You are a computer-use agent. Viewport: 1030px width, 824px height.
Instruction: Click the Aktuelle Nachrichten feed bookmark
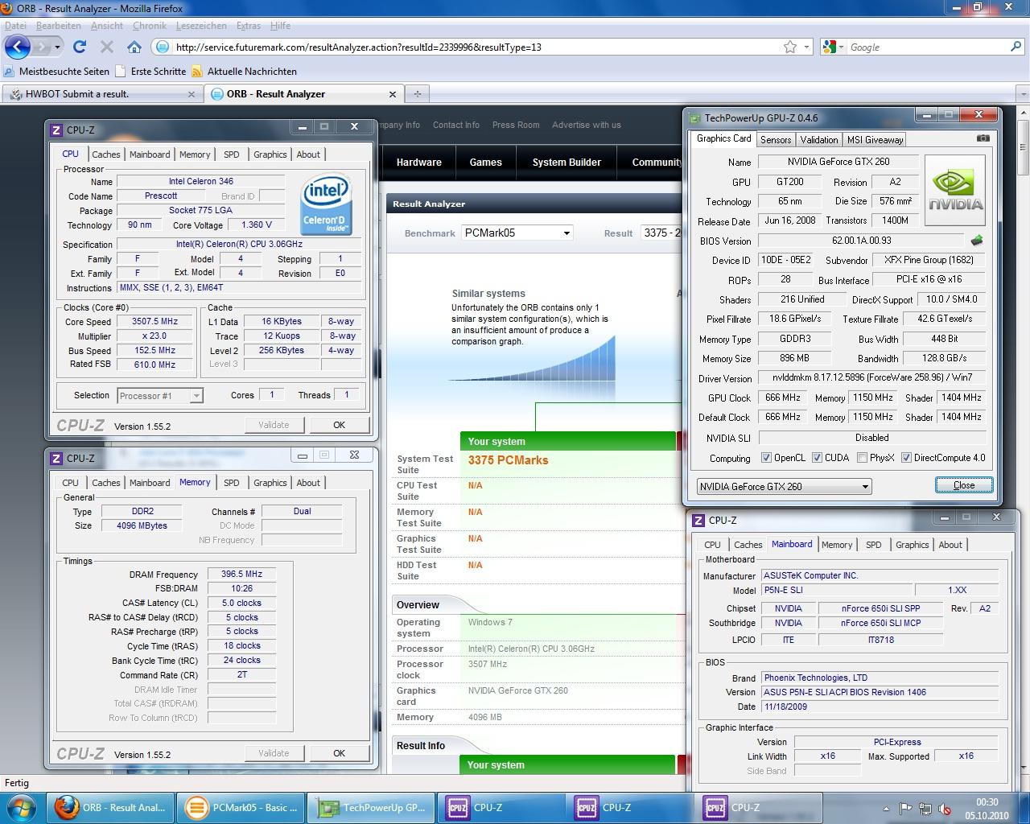[244, 71]
